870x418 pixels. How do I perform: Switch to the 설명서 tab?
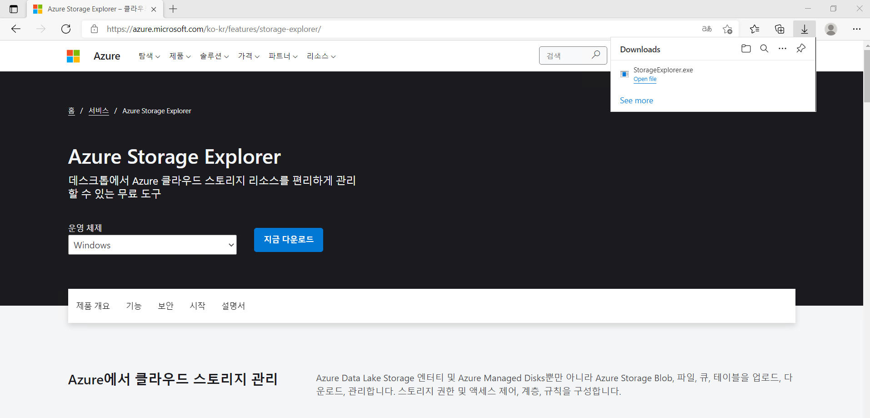[233, 306]
